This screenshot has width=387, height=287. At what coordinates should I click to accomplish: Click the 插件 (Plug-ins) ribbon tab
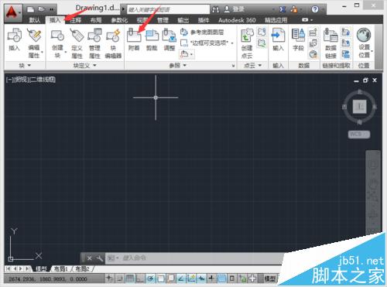[204, 20]
